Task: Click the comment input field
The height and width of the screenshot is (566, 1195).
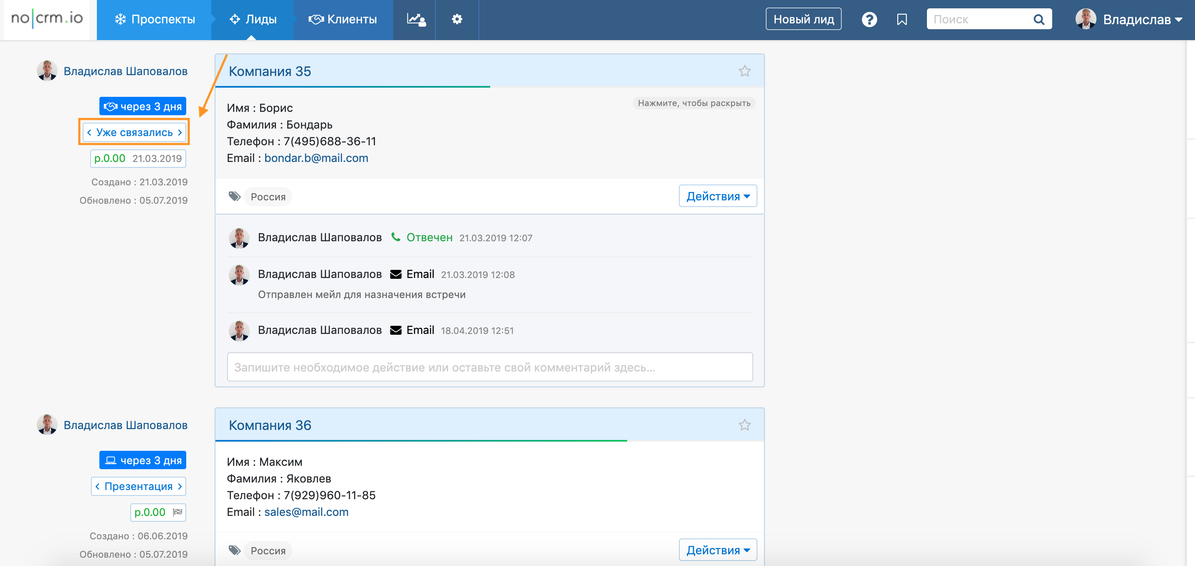Action: pos(489,367)
